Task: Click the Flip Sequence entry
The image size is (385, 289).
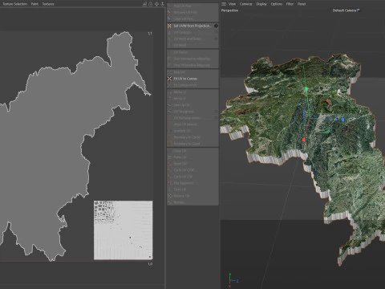Action: tap(192, 183)
